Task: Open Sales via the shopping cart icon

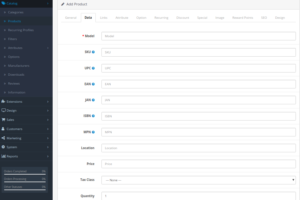Action: (x=3, y=120)
